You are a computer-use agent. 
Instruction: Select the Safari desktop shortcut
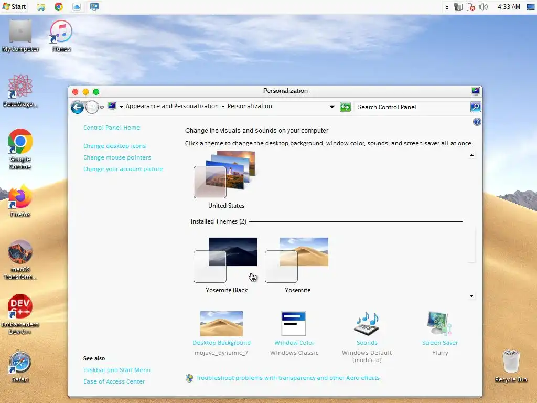tap(20, 367)
